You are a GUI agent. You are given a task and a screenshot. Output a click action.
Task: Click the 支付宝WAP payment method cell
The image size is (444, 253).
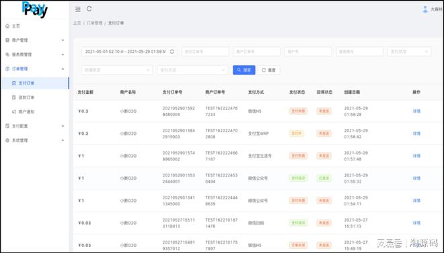tap(258, 134)
